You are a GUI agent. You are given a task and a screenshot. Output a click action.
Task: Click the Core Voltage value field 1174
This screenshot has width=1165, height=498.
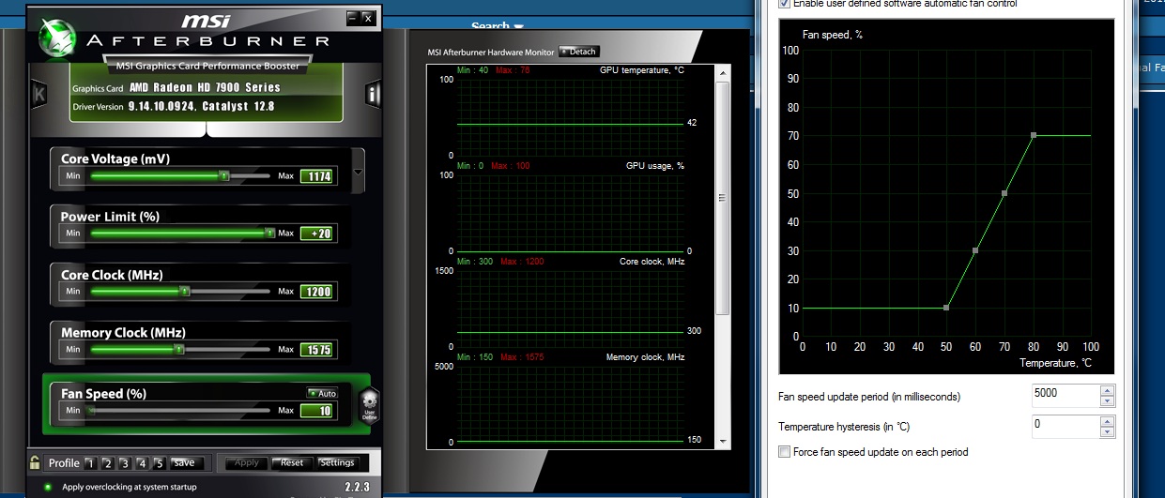[x=317, y=175]
